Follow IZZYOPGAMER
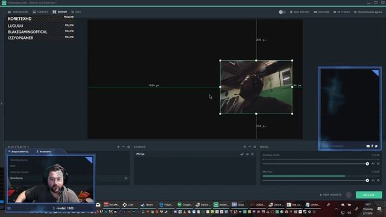This screenshot has height=217, width=386. pyautogui.click(x=69, y=37)
